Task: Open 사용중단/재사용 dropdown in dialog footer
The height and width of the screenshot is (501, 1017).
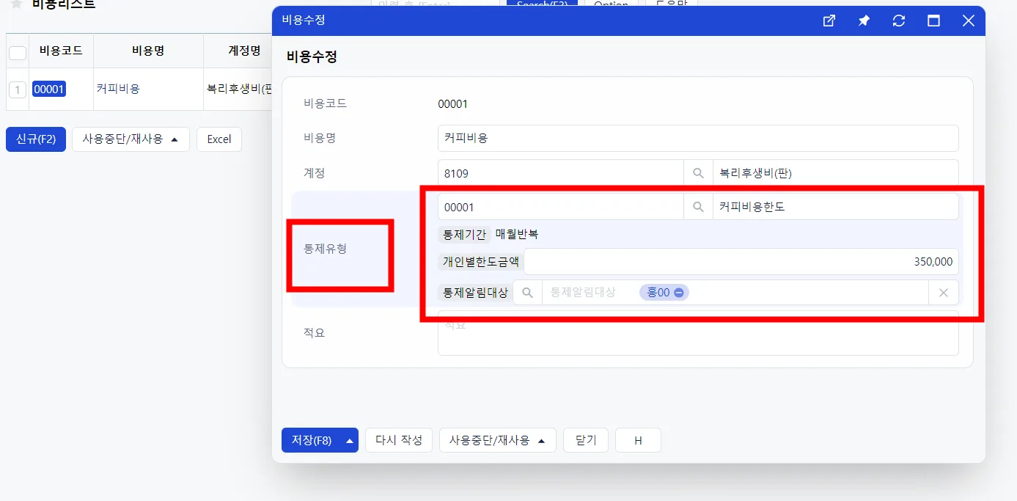Action: click(x=497, y=440)
